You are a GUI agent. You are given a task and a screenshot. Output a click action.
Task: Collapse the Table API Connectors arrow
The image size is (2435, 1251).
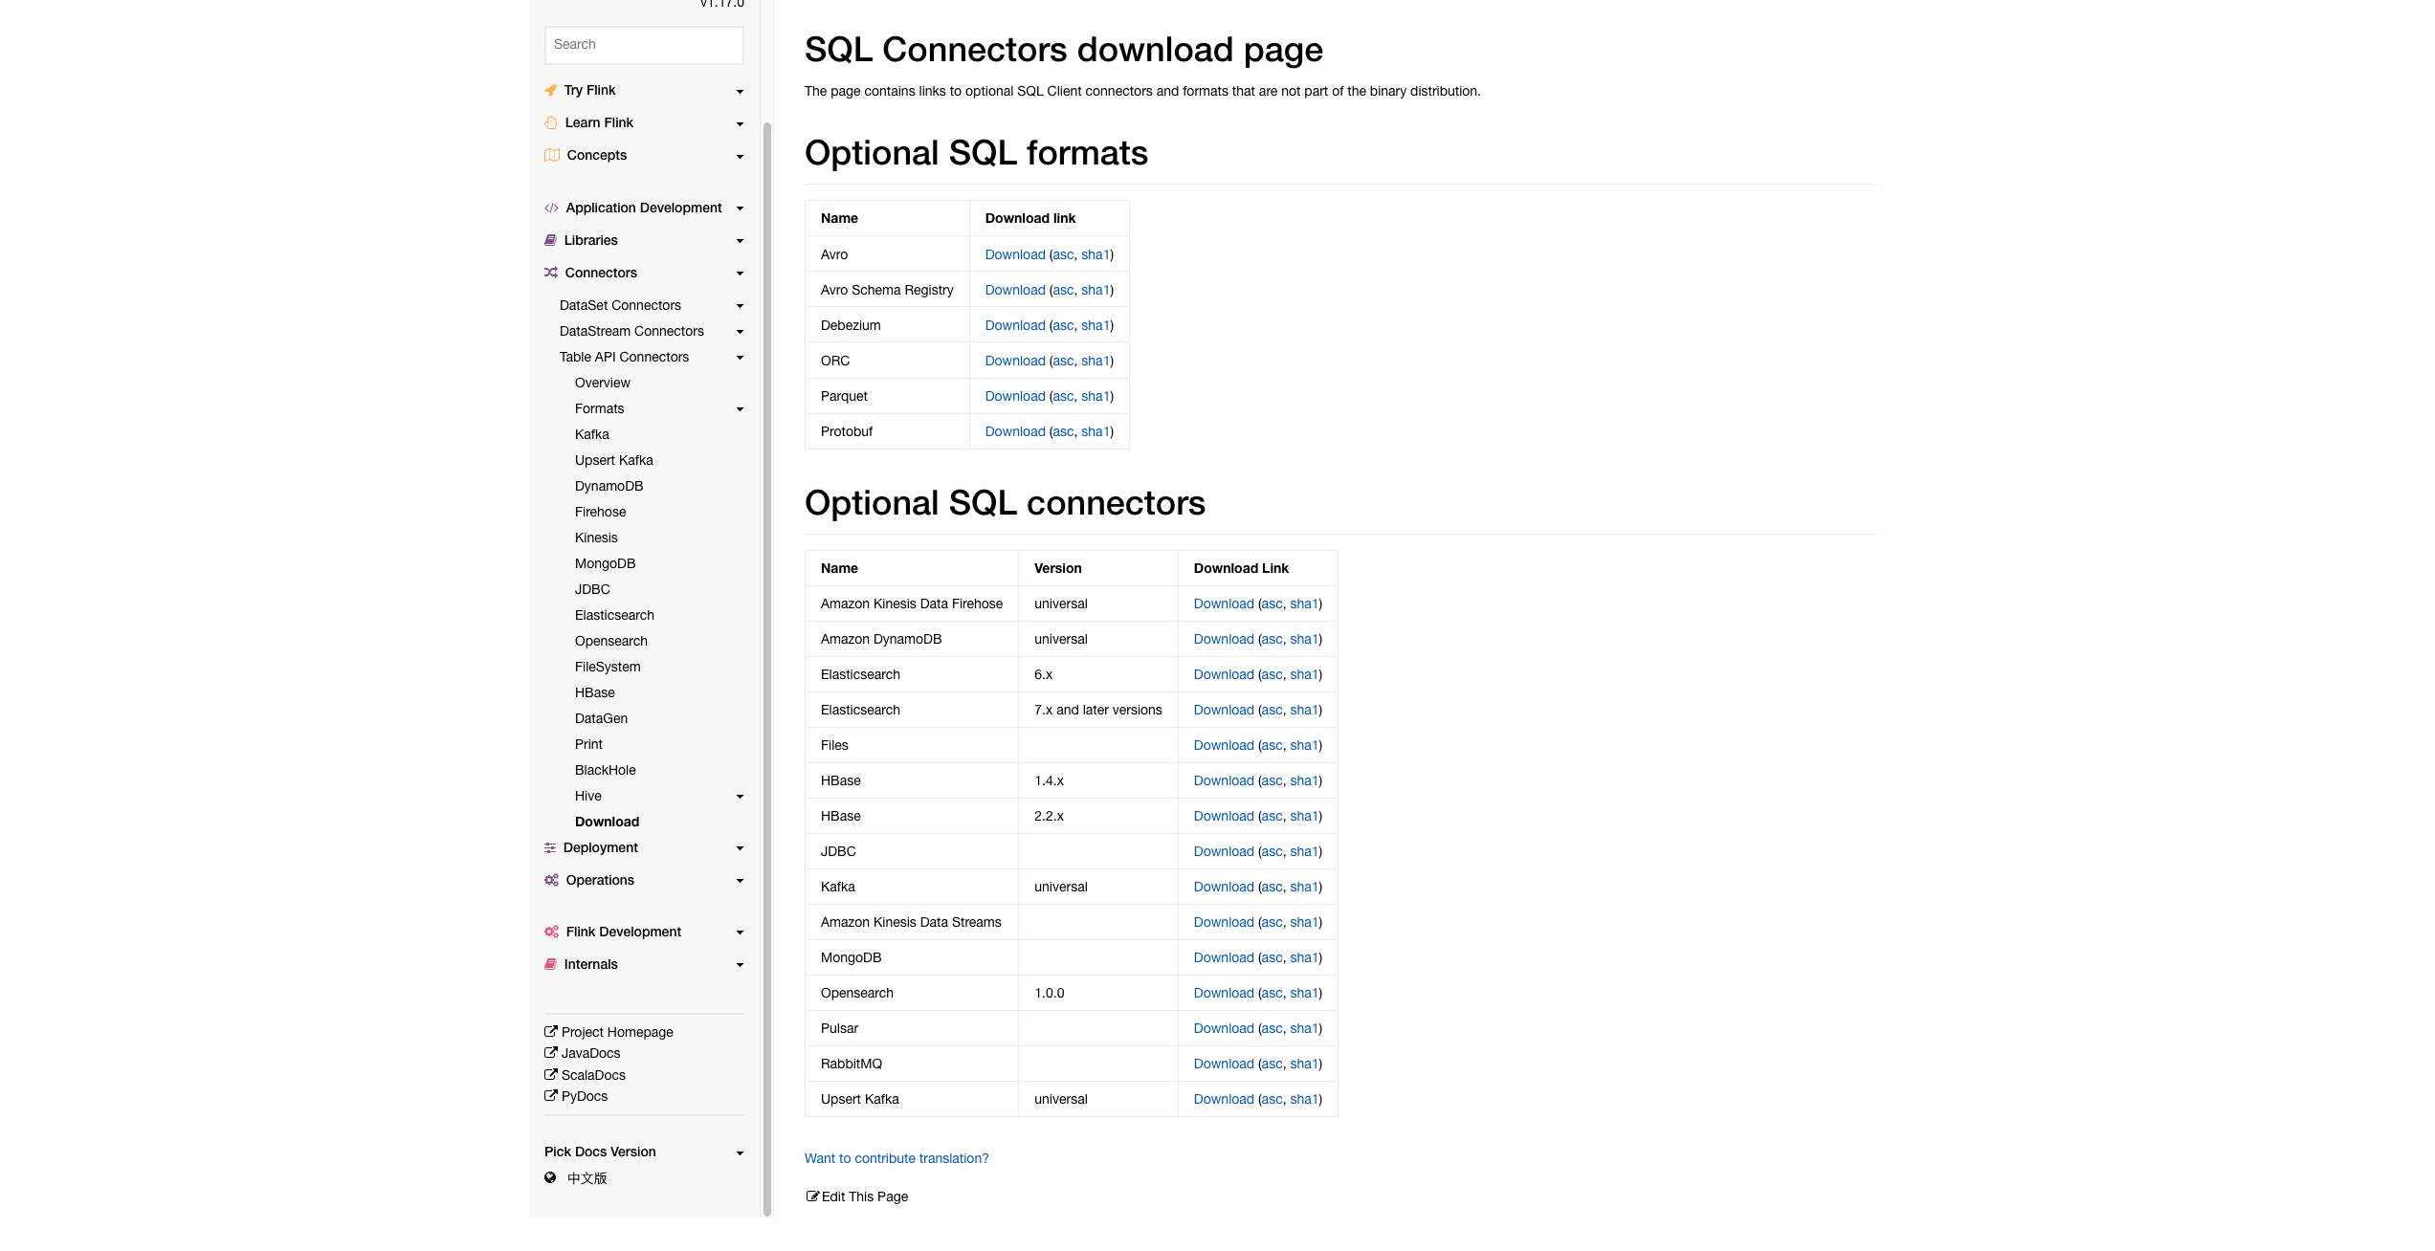point(740,358)
